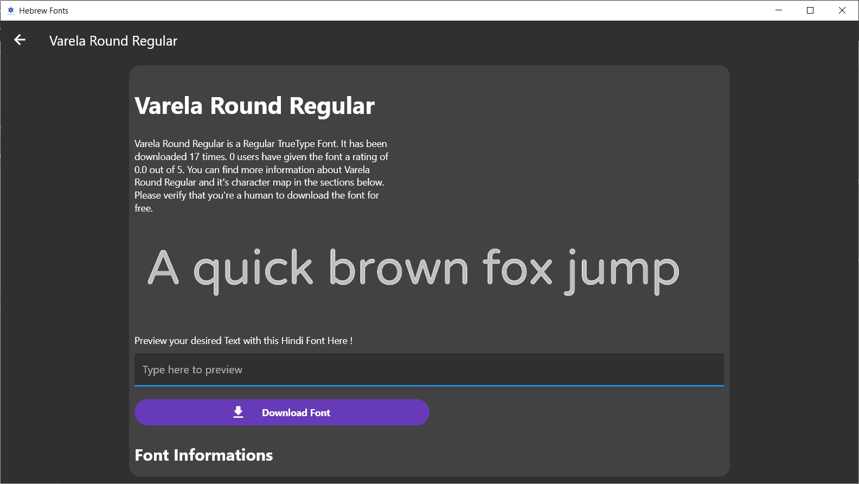Minimize the Hebrew Fonts window
This screenshot has height=484, width=859.
[x=779, y=10]
